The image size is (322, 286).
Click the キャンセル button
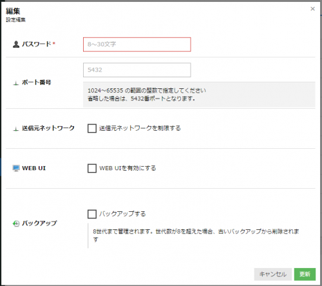tap(273, 274)
